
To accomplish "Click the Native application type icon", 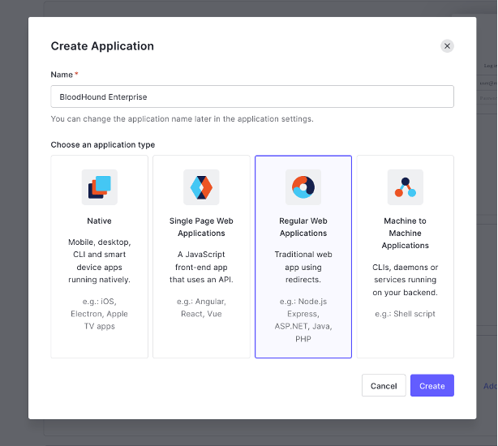I will [x=100, y=187].
